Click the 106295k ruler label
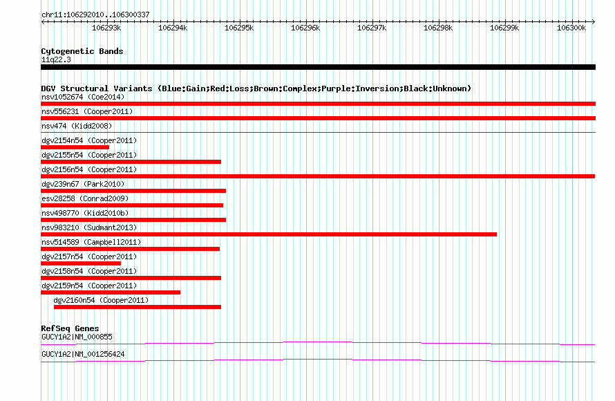 239,28
